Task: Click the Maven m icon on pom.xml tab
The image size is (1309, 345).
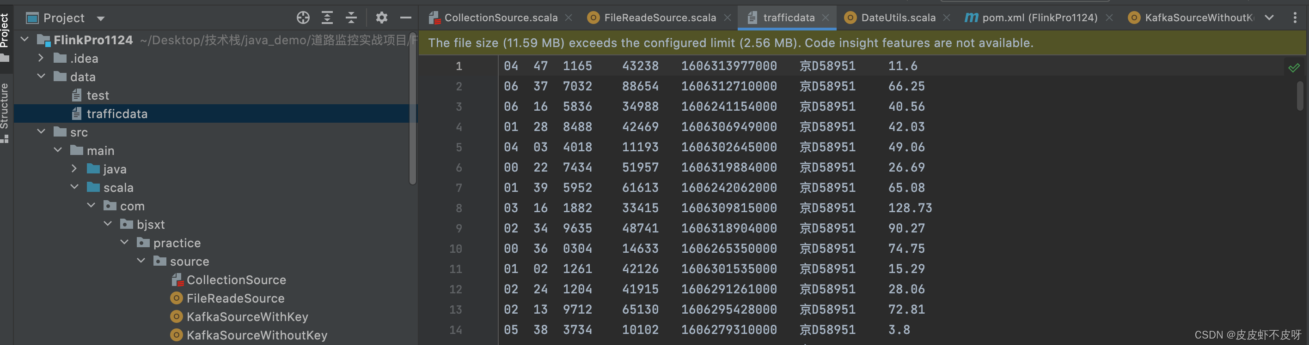Action: [971, 18]
